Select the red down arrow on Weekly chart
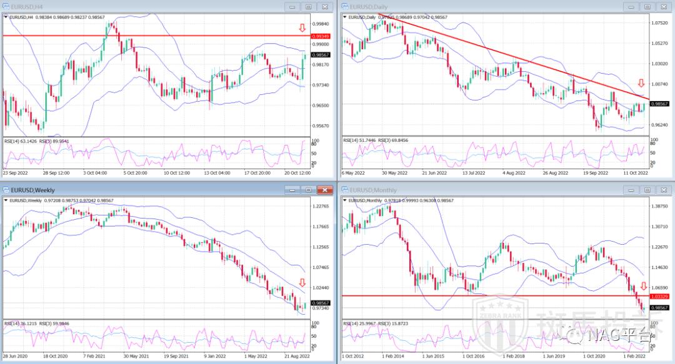 [302, 283]
